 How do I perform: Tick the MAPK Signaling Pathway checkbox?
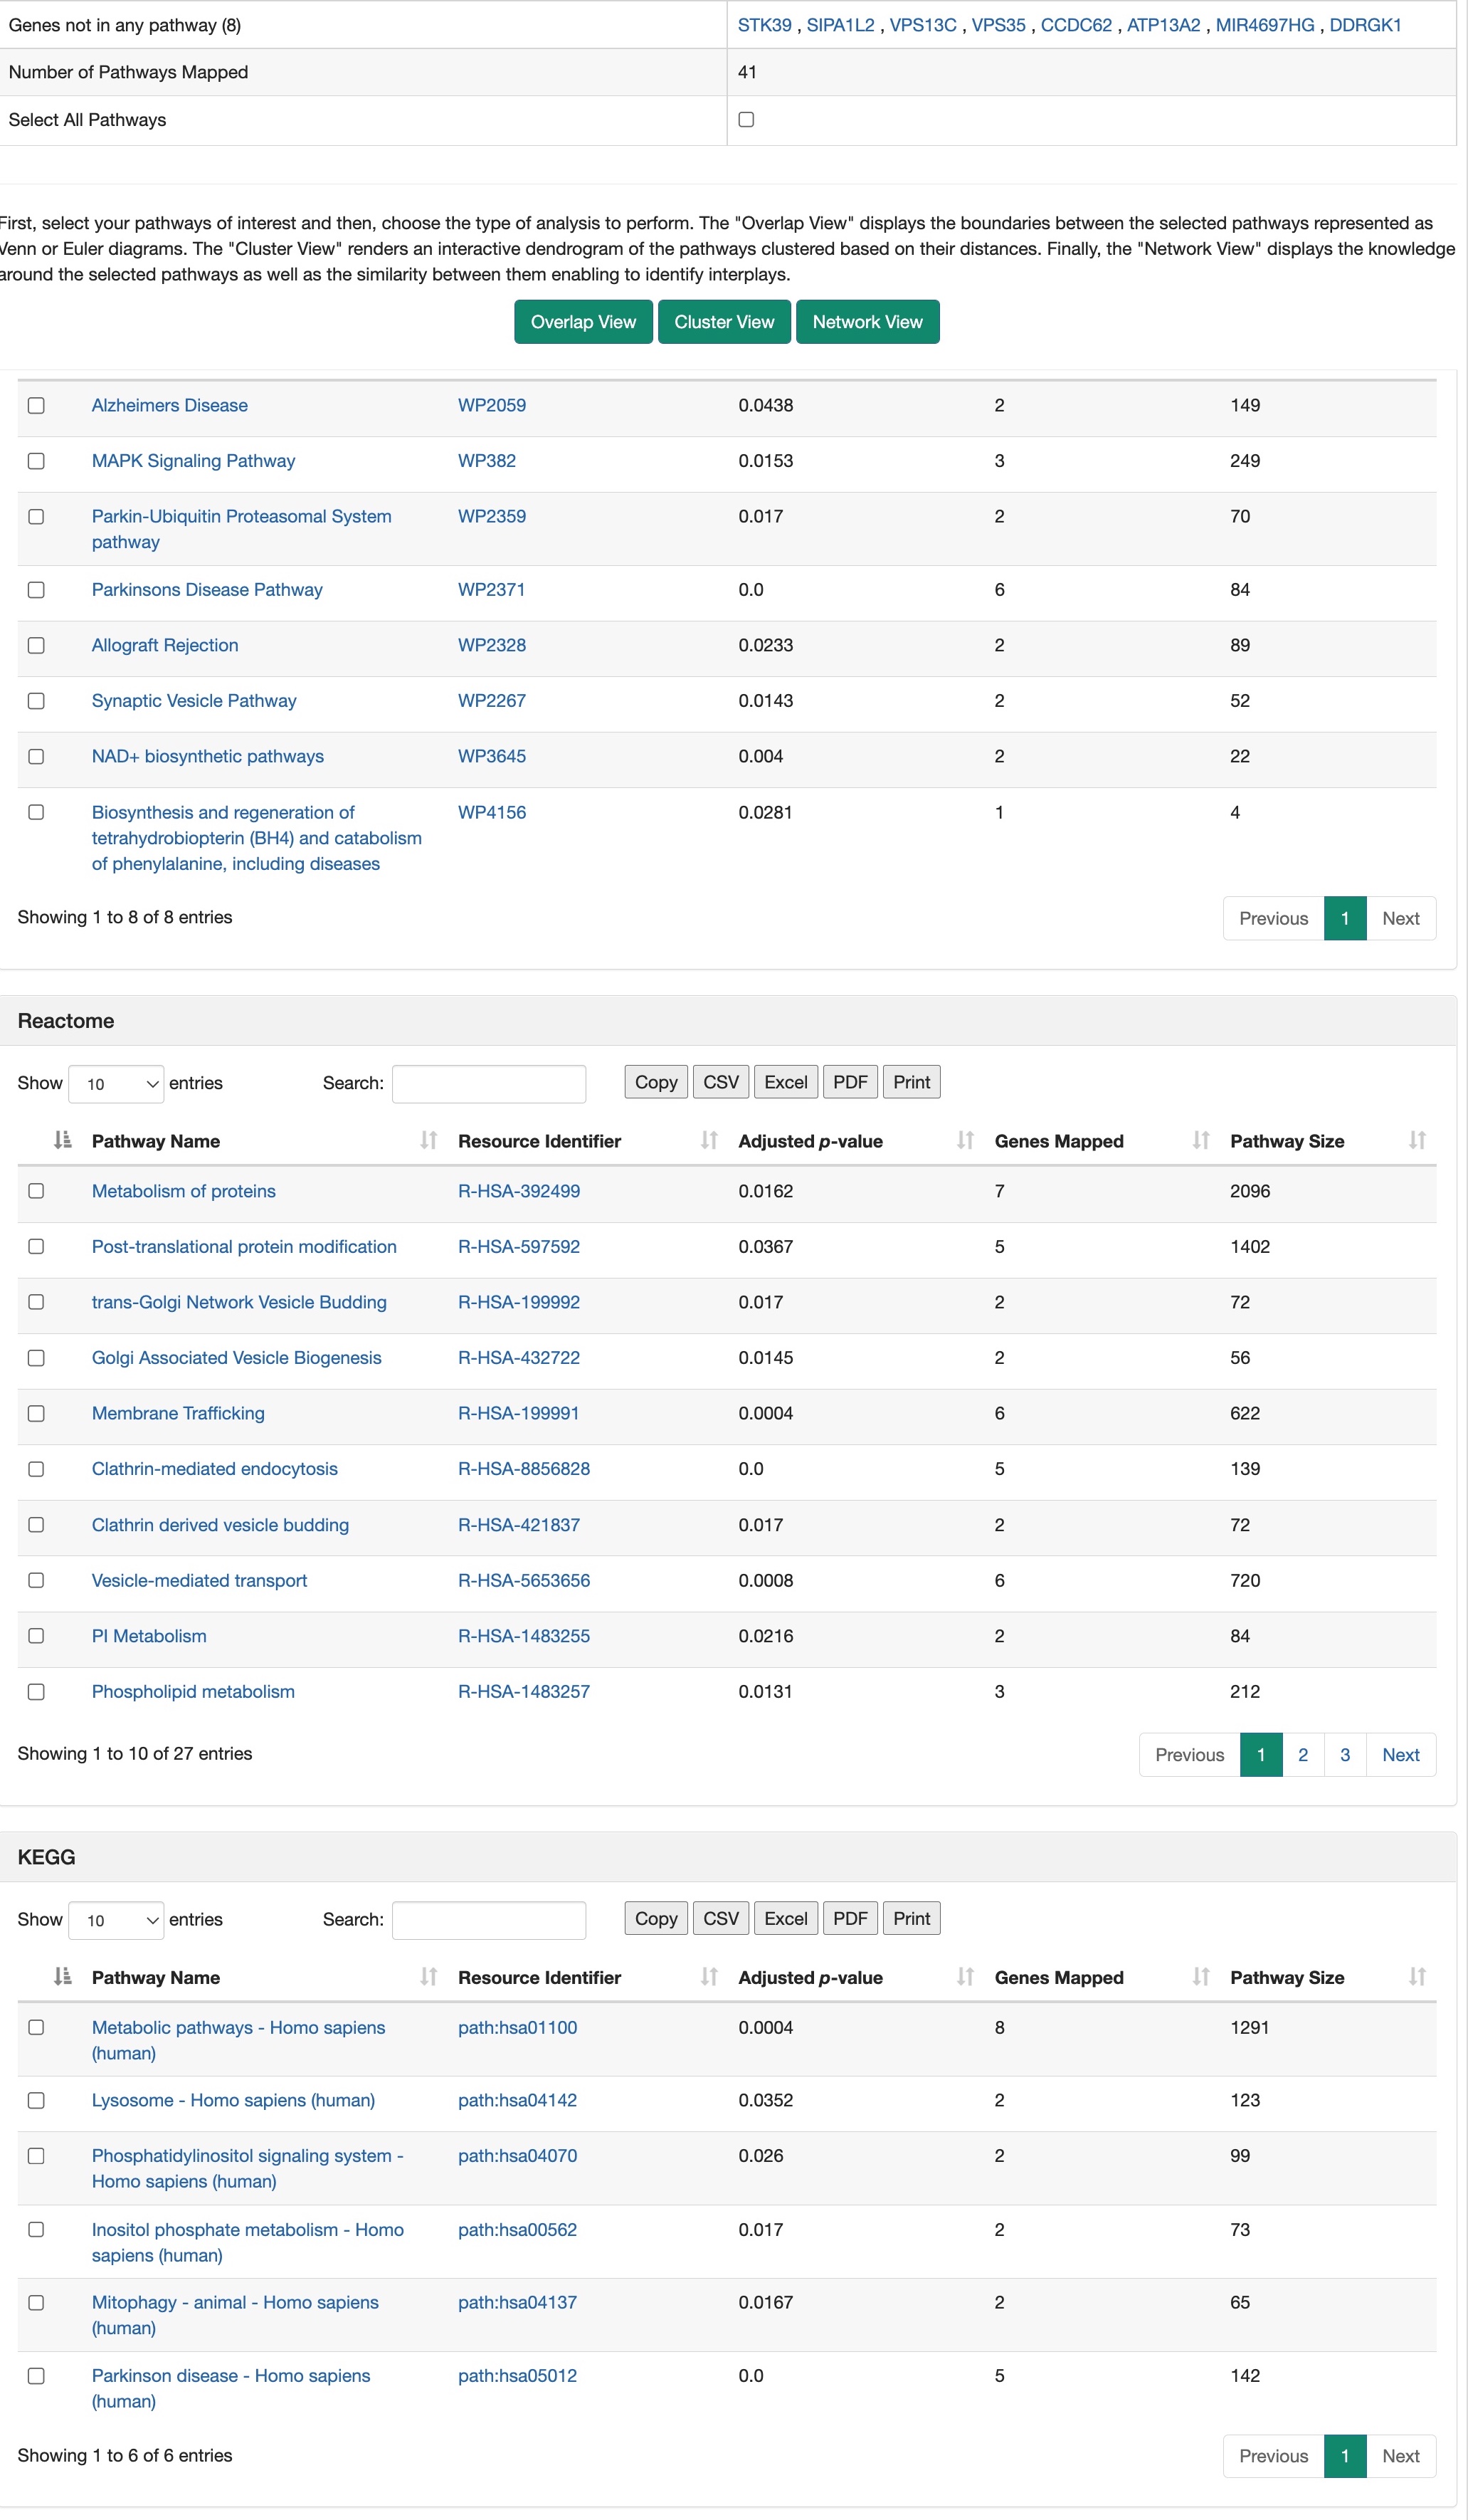coord(36,461)
